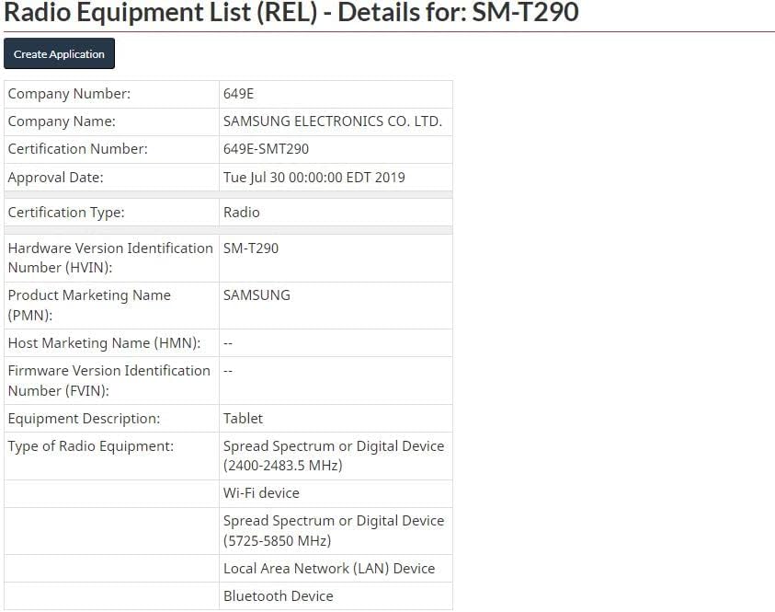Click the "Firmware Version Identification Number (FVIN):" label
Image resolution: width=775 pixels, height=612 pixels.
point(109,380)
